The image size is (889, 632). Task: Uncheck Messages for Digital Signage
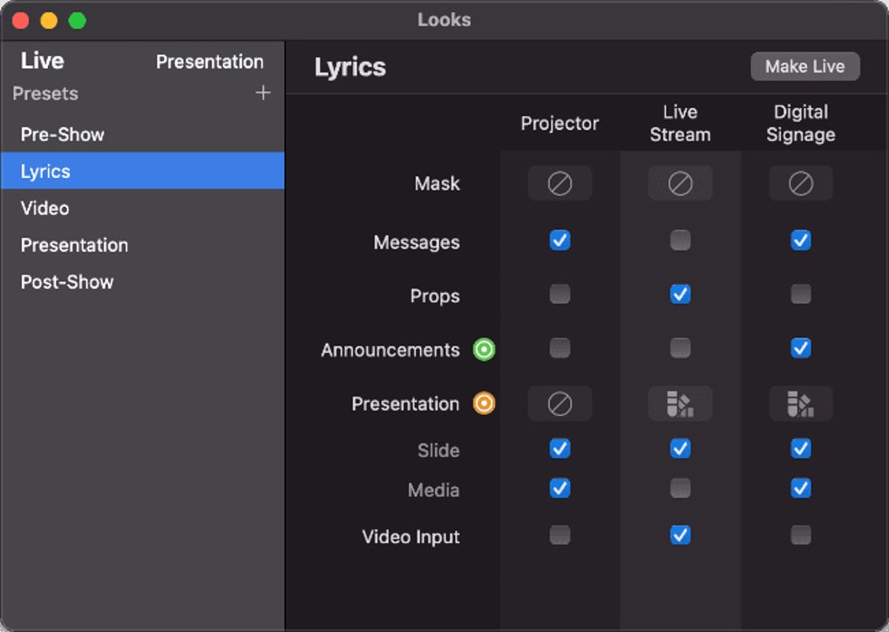[801, 241]
